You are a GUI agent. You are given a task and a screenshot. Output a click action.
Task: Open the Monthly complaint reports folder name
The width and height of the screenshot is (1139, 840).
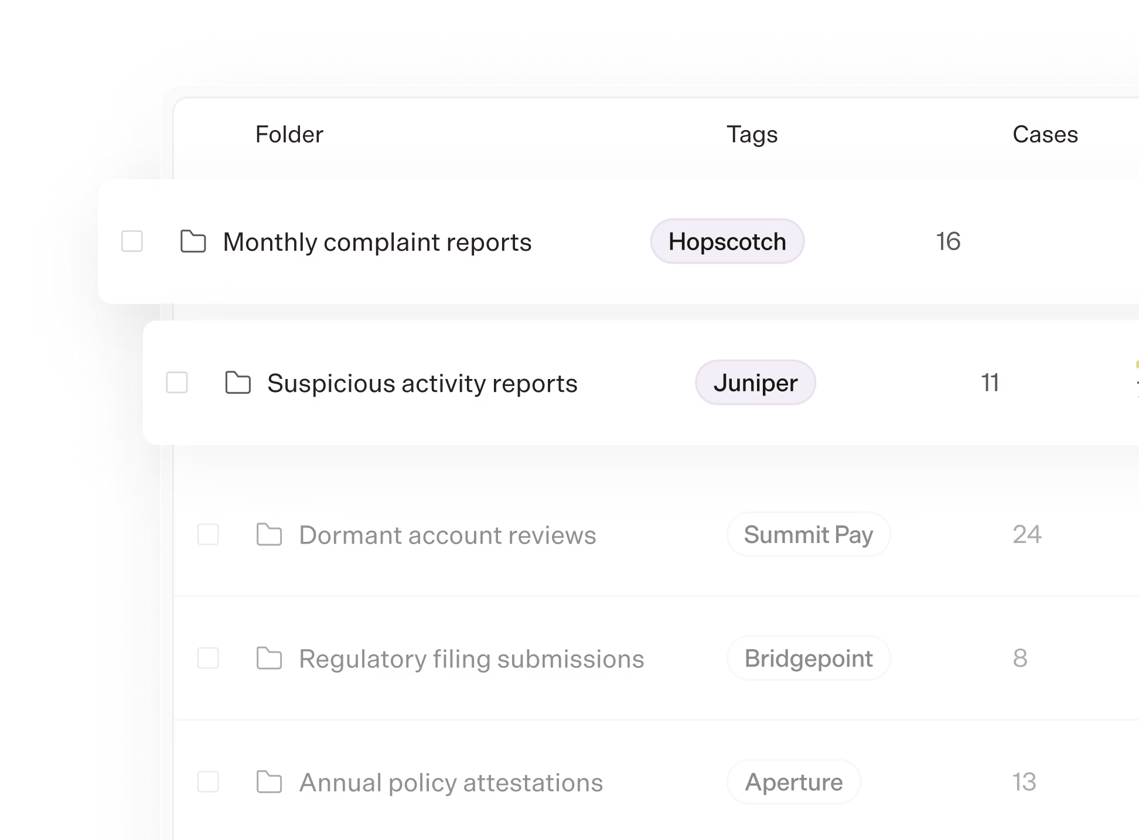tap(377, 242)
